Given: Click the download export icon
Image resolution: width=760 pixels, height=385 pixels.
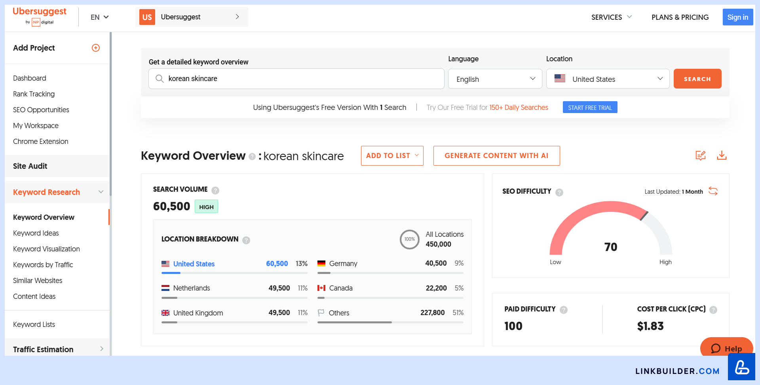Looking at the screenshot, I should coord(722,155).
